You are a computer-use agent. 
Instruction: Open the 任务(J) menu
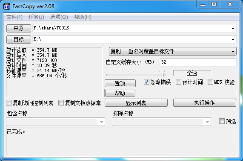click(x=36, y=17)
